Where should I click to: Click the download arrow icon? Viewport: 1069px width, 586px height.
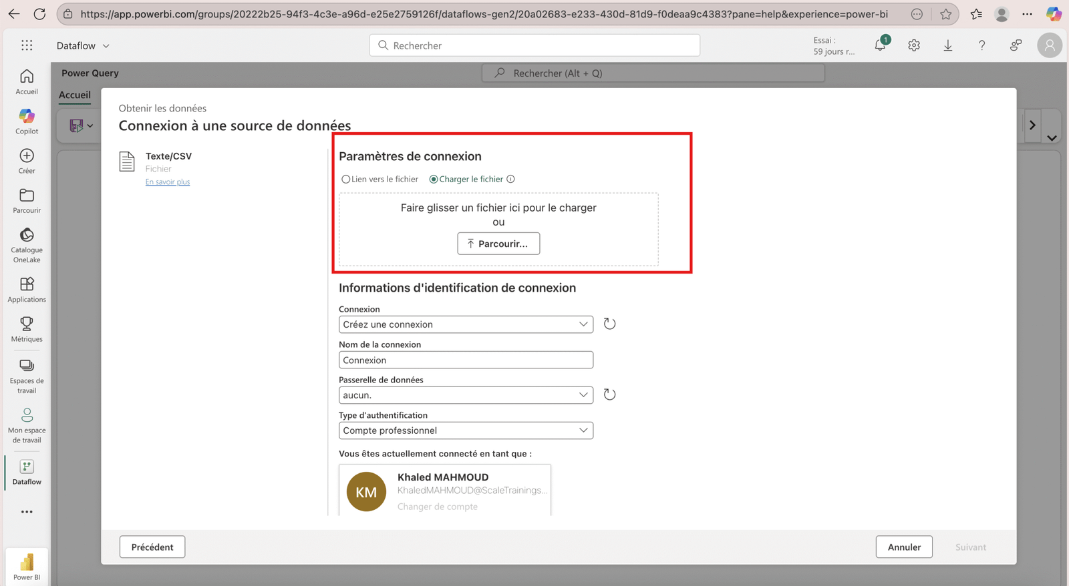948,45
